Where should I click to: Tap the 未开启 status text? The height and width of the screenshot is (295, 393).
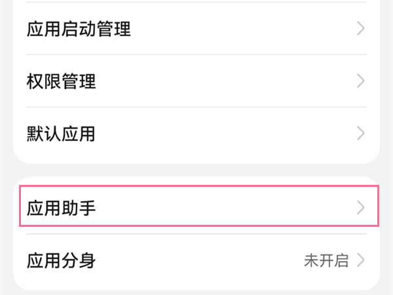click(x=326, y=260)
